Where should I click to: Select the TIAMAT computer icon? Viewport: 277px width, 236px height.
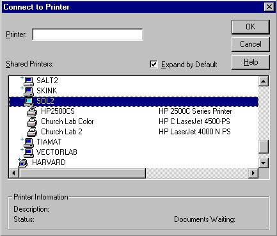tap(29, 143)
